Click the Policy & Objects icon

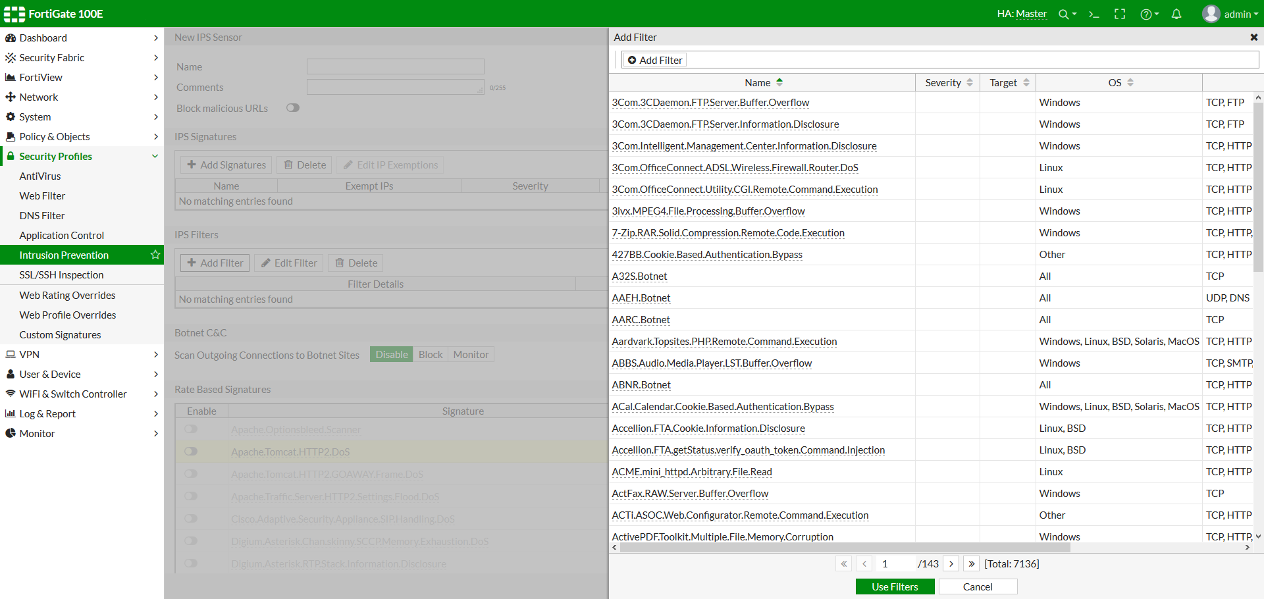[11, 137]
